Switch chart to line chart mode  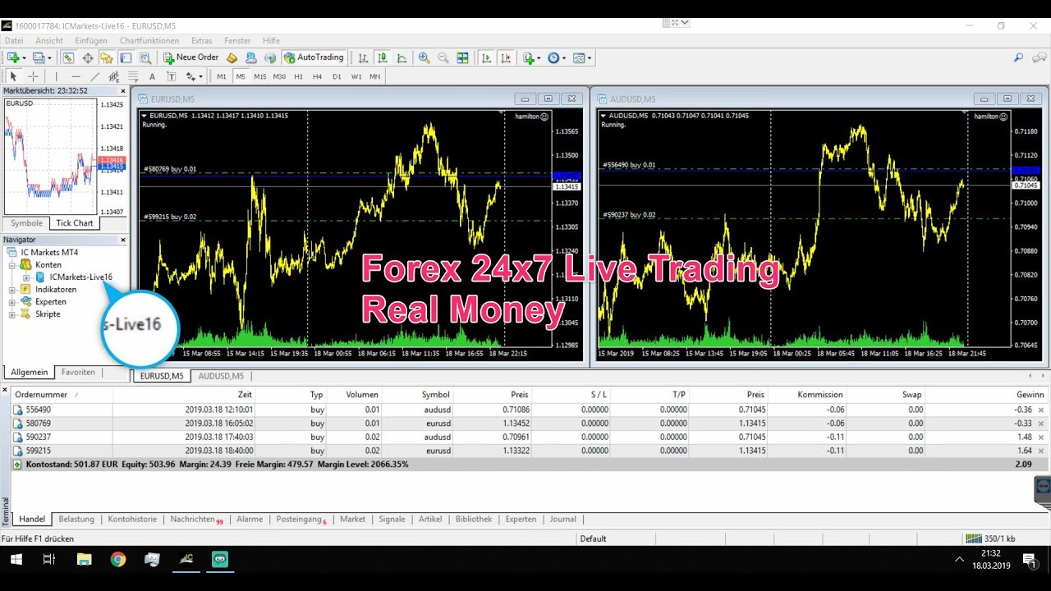click(x=402, y=57)
